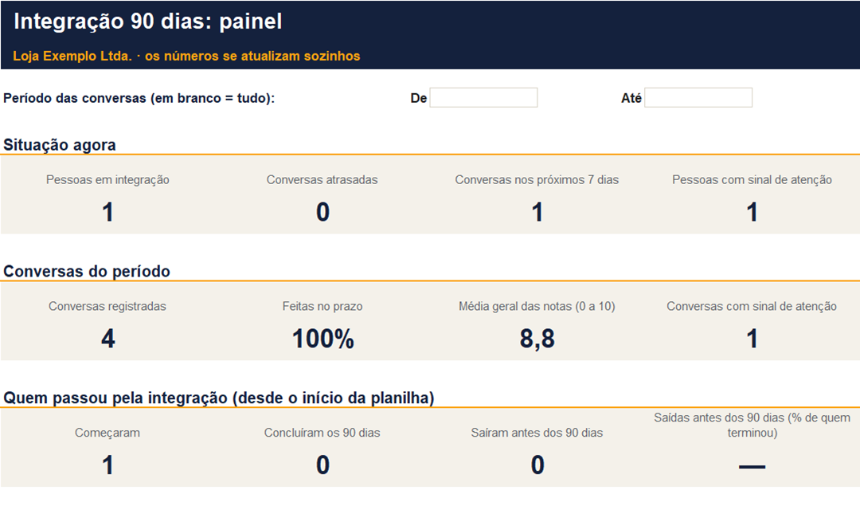The width and height of the screenshot is (860, 506).
Task: Select the dash value under 'Saídas antes dos 90 dias'
Action: point(752,467)
